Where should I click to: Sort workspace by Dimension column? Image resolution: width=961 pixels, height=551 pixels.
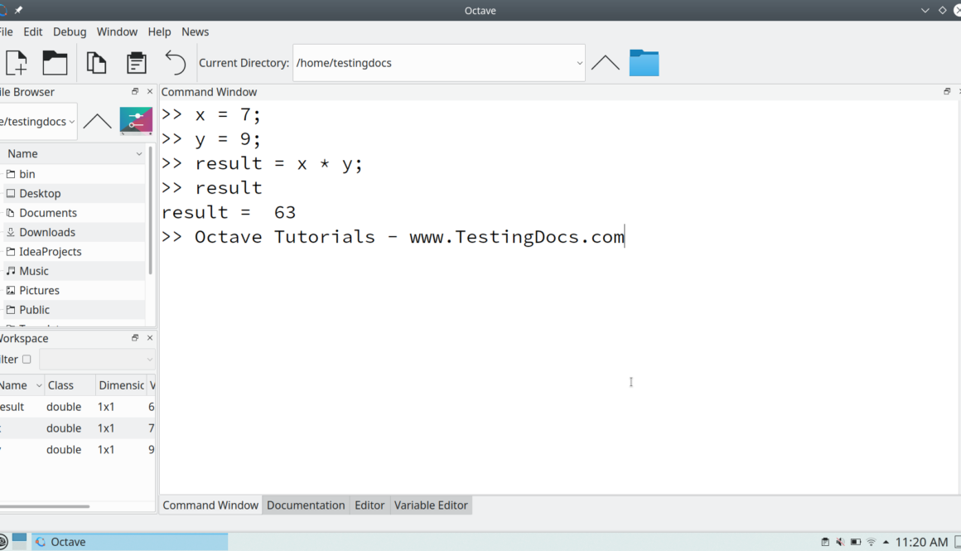(x=121, y=385)
